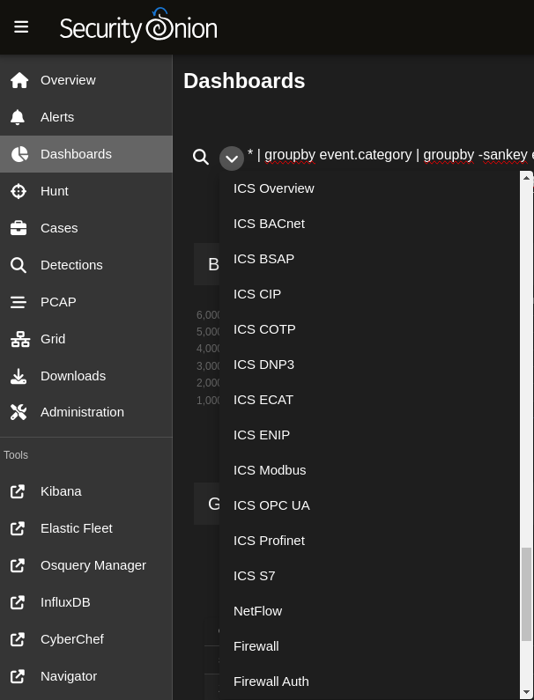534x700 pixels.
Task: Select ICS ENIP option
Action: coord(369,435)
